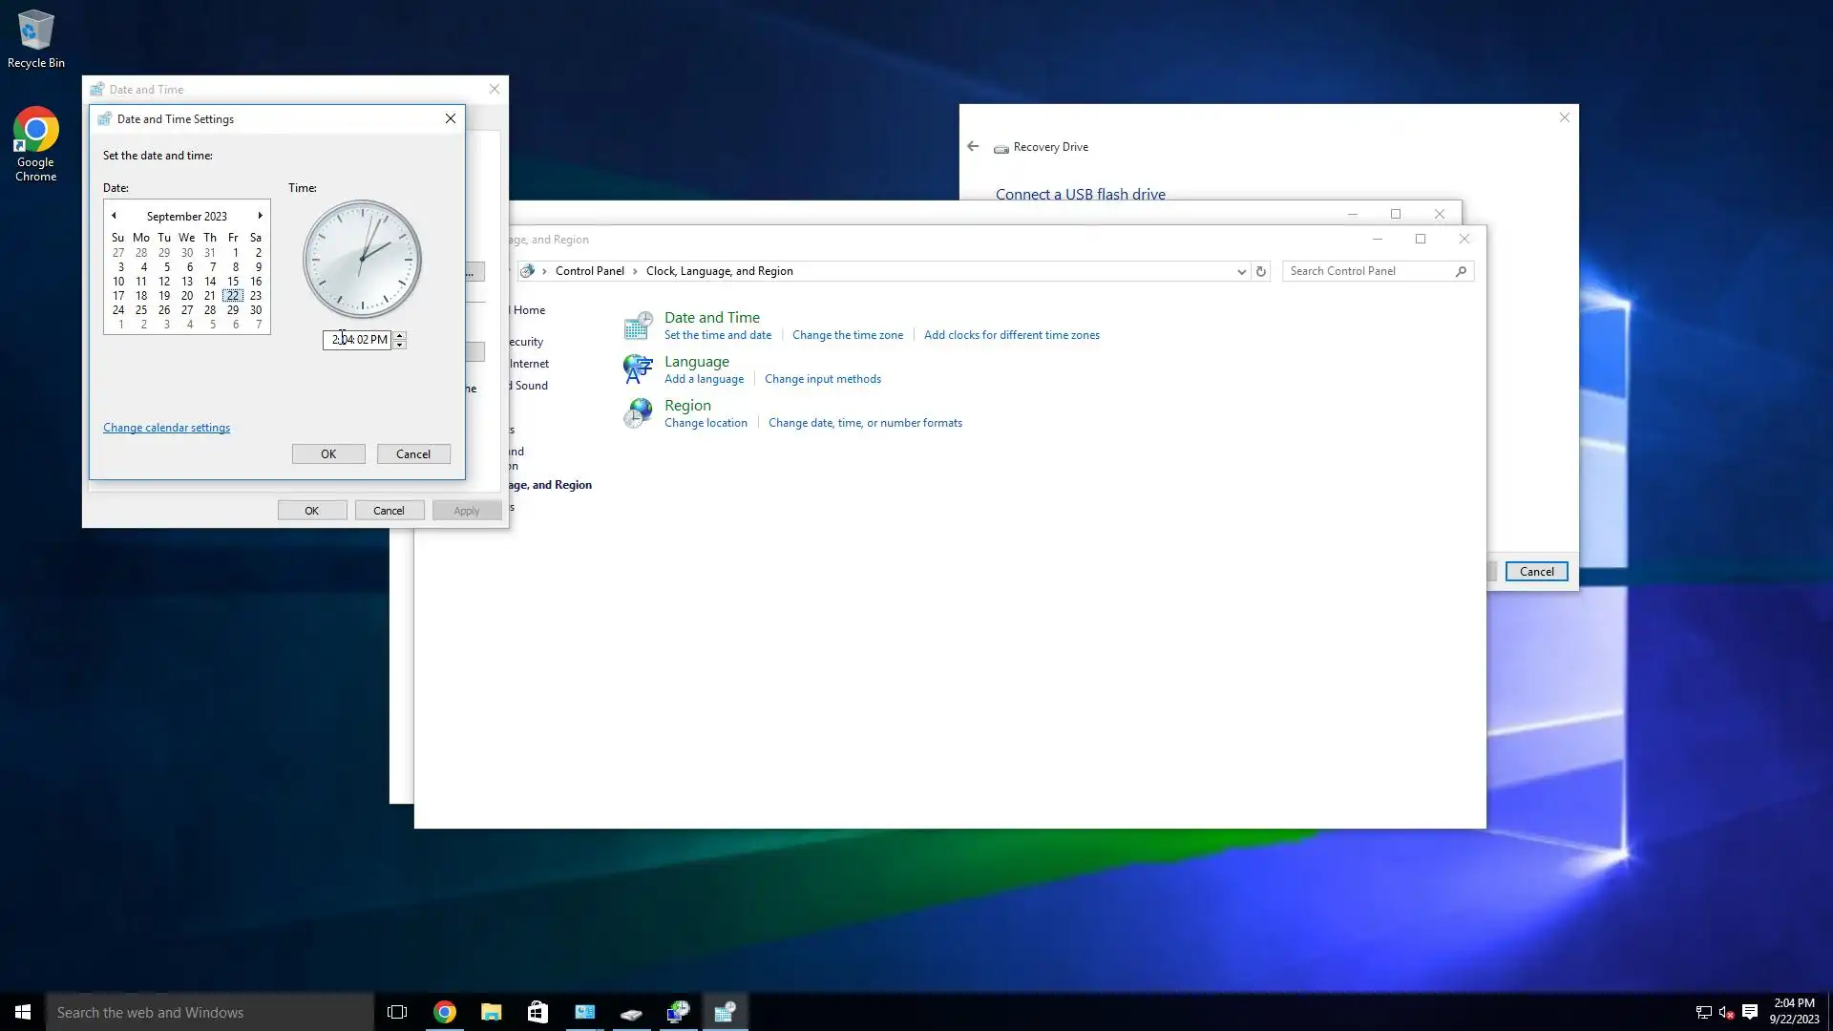Open Task View on the taskbar

(x=397, y=1012)
